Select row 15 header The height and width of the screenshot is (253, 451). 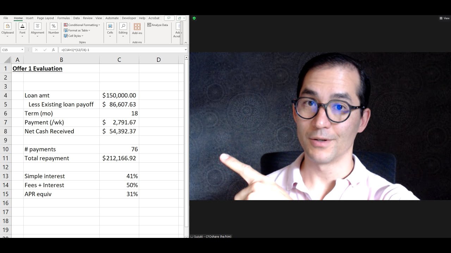click(x=6, y=194)
